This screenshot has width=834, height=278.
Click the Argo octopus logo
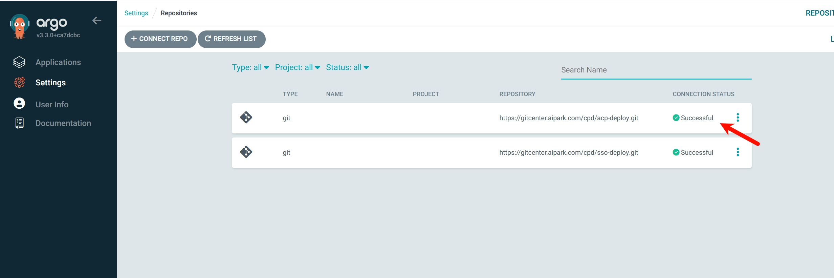[x=20, y=26]
